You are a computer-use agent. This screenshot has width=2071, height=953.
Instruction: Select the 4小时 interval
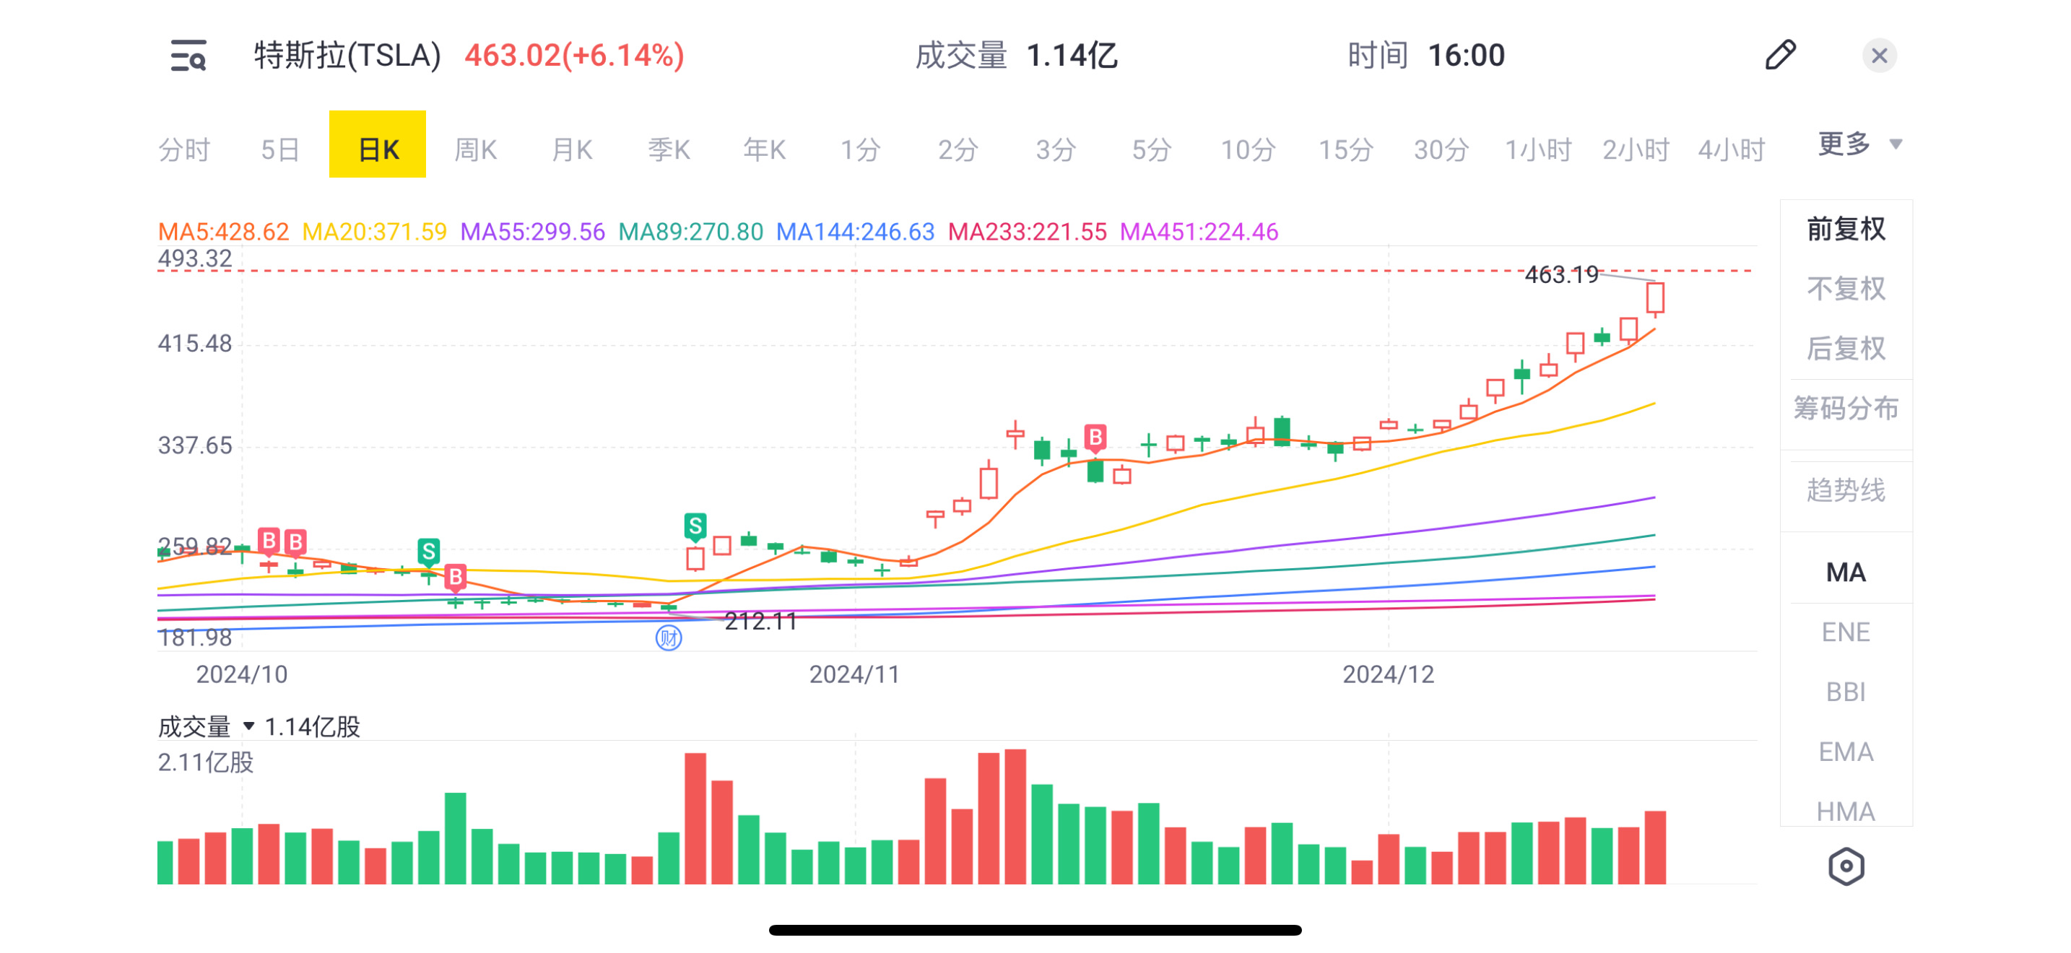coord(1731,149)
